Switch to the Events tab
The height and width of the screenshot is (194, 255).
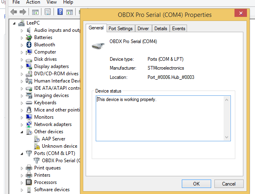click(x=179, y=29)
